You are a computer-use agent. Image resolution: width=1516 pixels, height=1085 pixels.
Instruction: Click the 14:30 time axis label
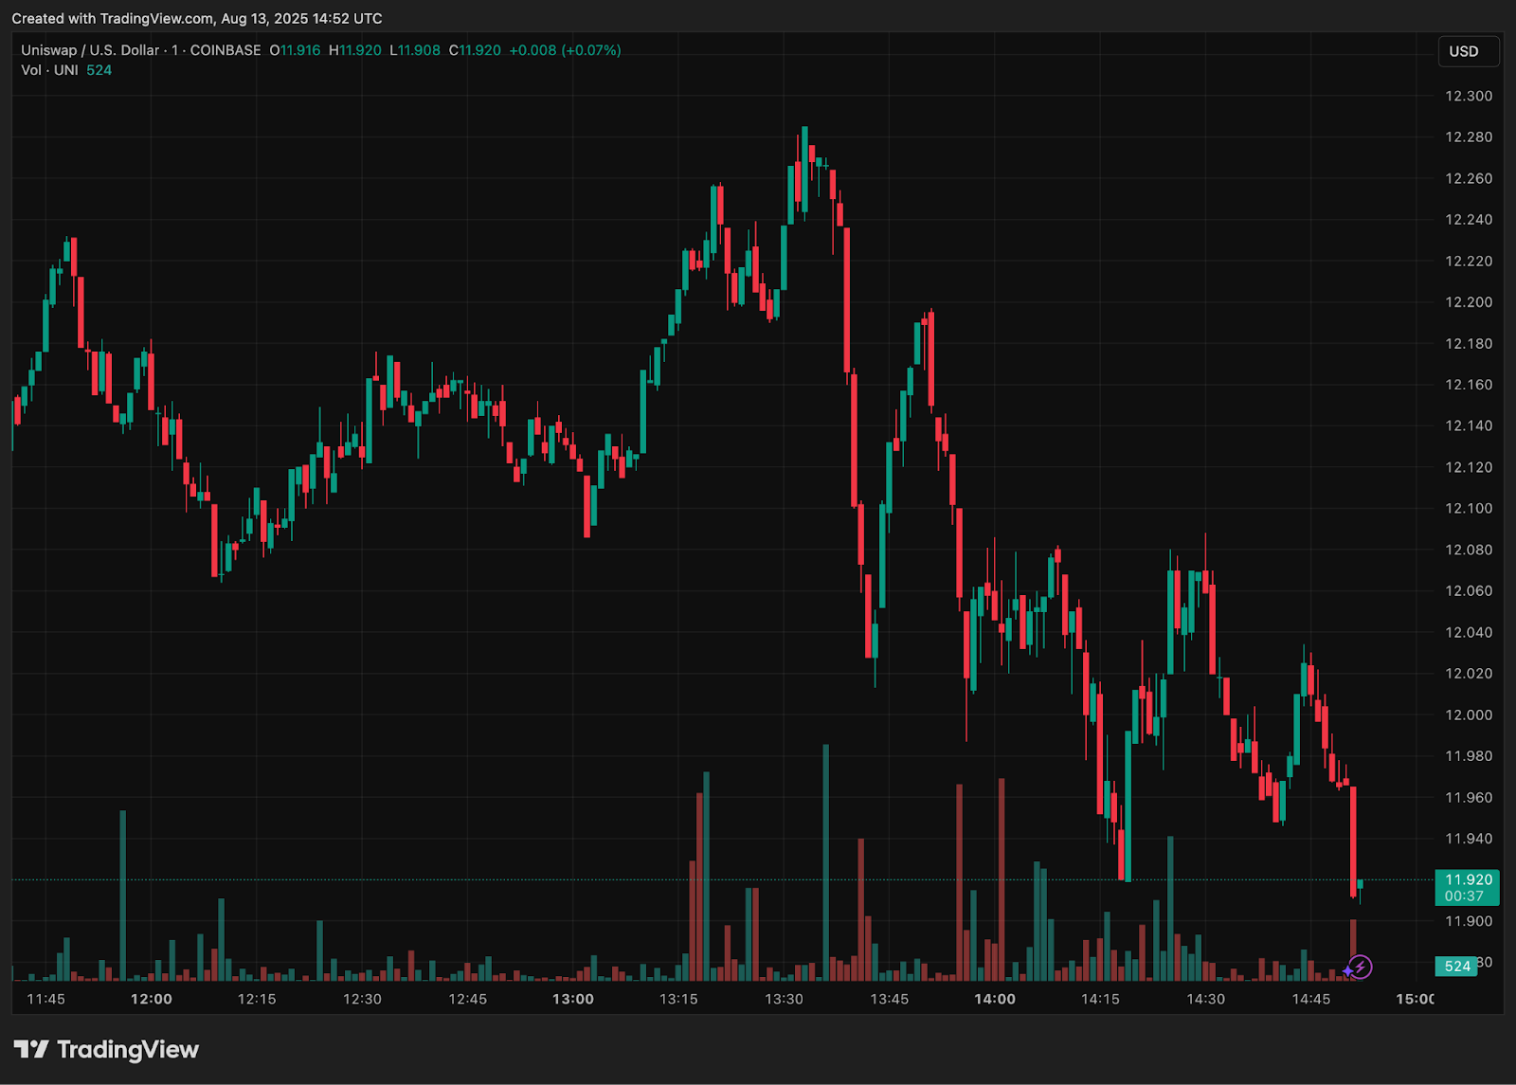click(1205, 999)
